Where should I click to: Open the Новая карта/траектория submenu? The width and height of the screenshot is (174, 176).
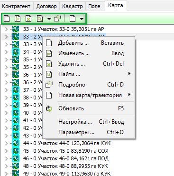point(89,95)
